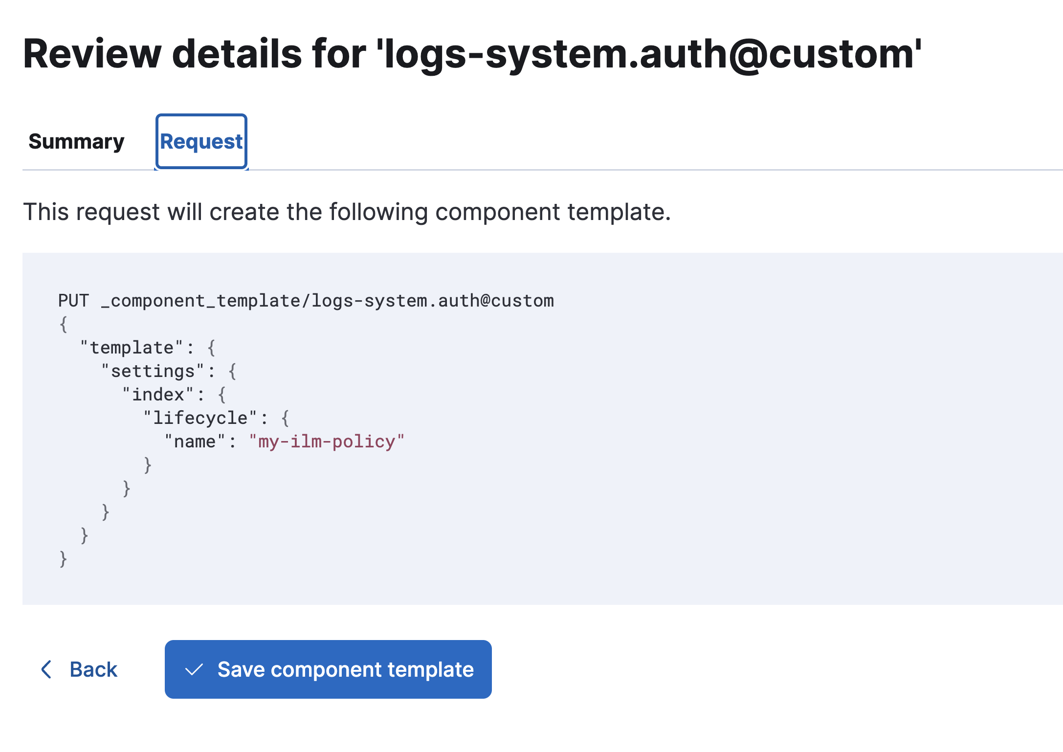Image resolution: width=1063 pixels, height=752 pixels.
Task: Select the 'my-ilm-policy' string value
Action: point(327,441)
